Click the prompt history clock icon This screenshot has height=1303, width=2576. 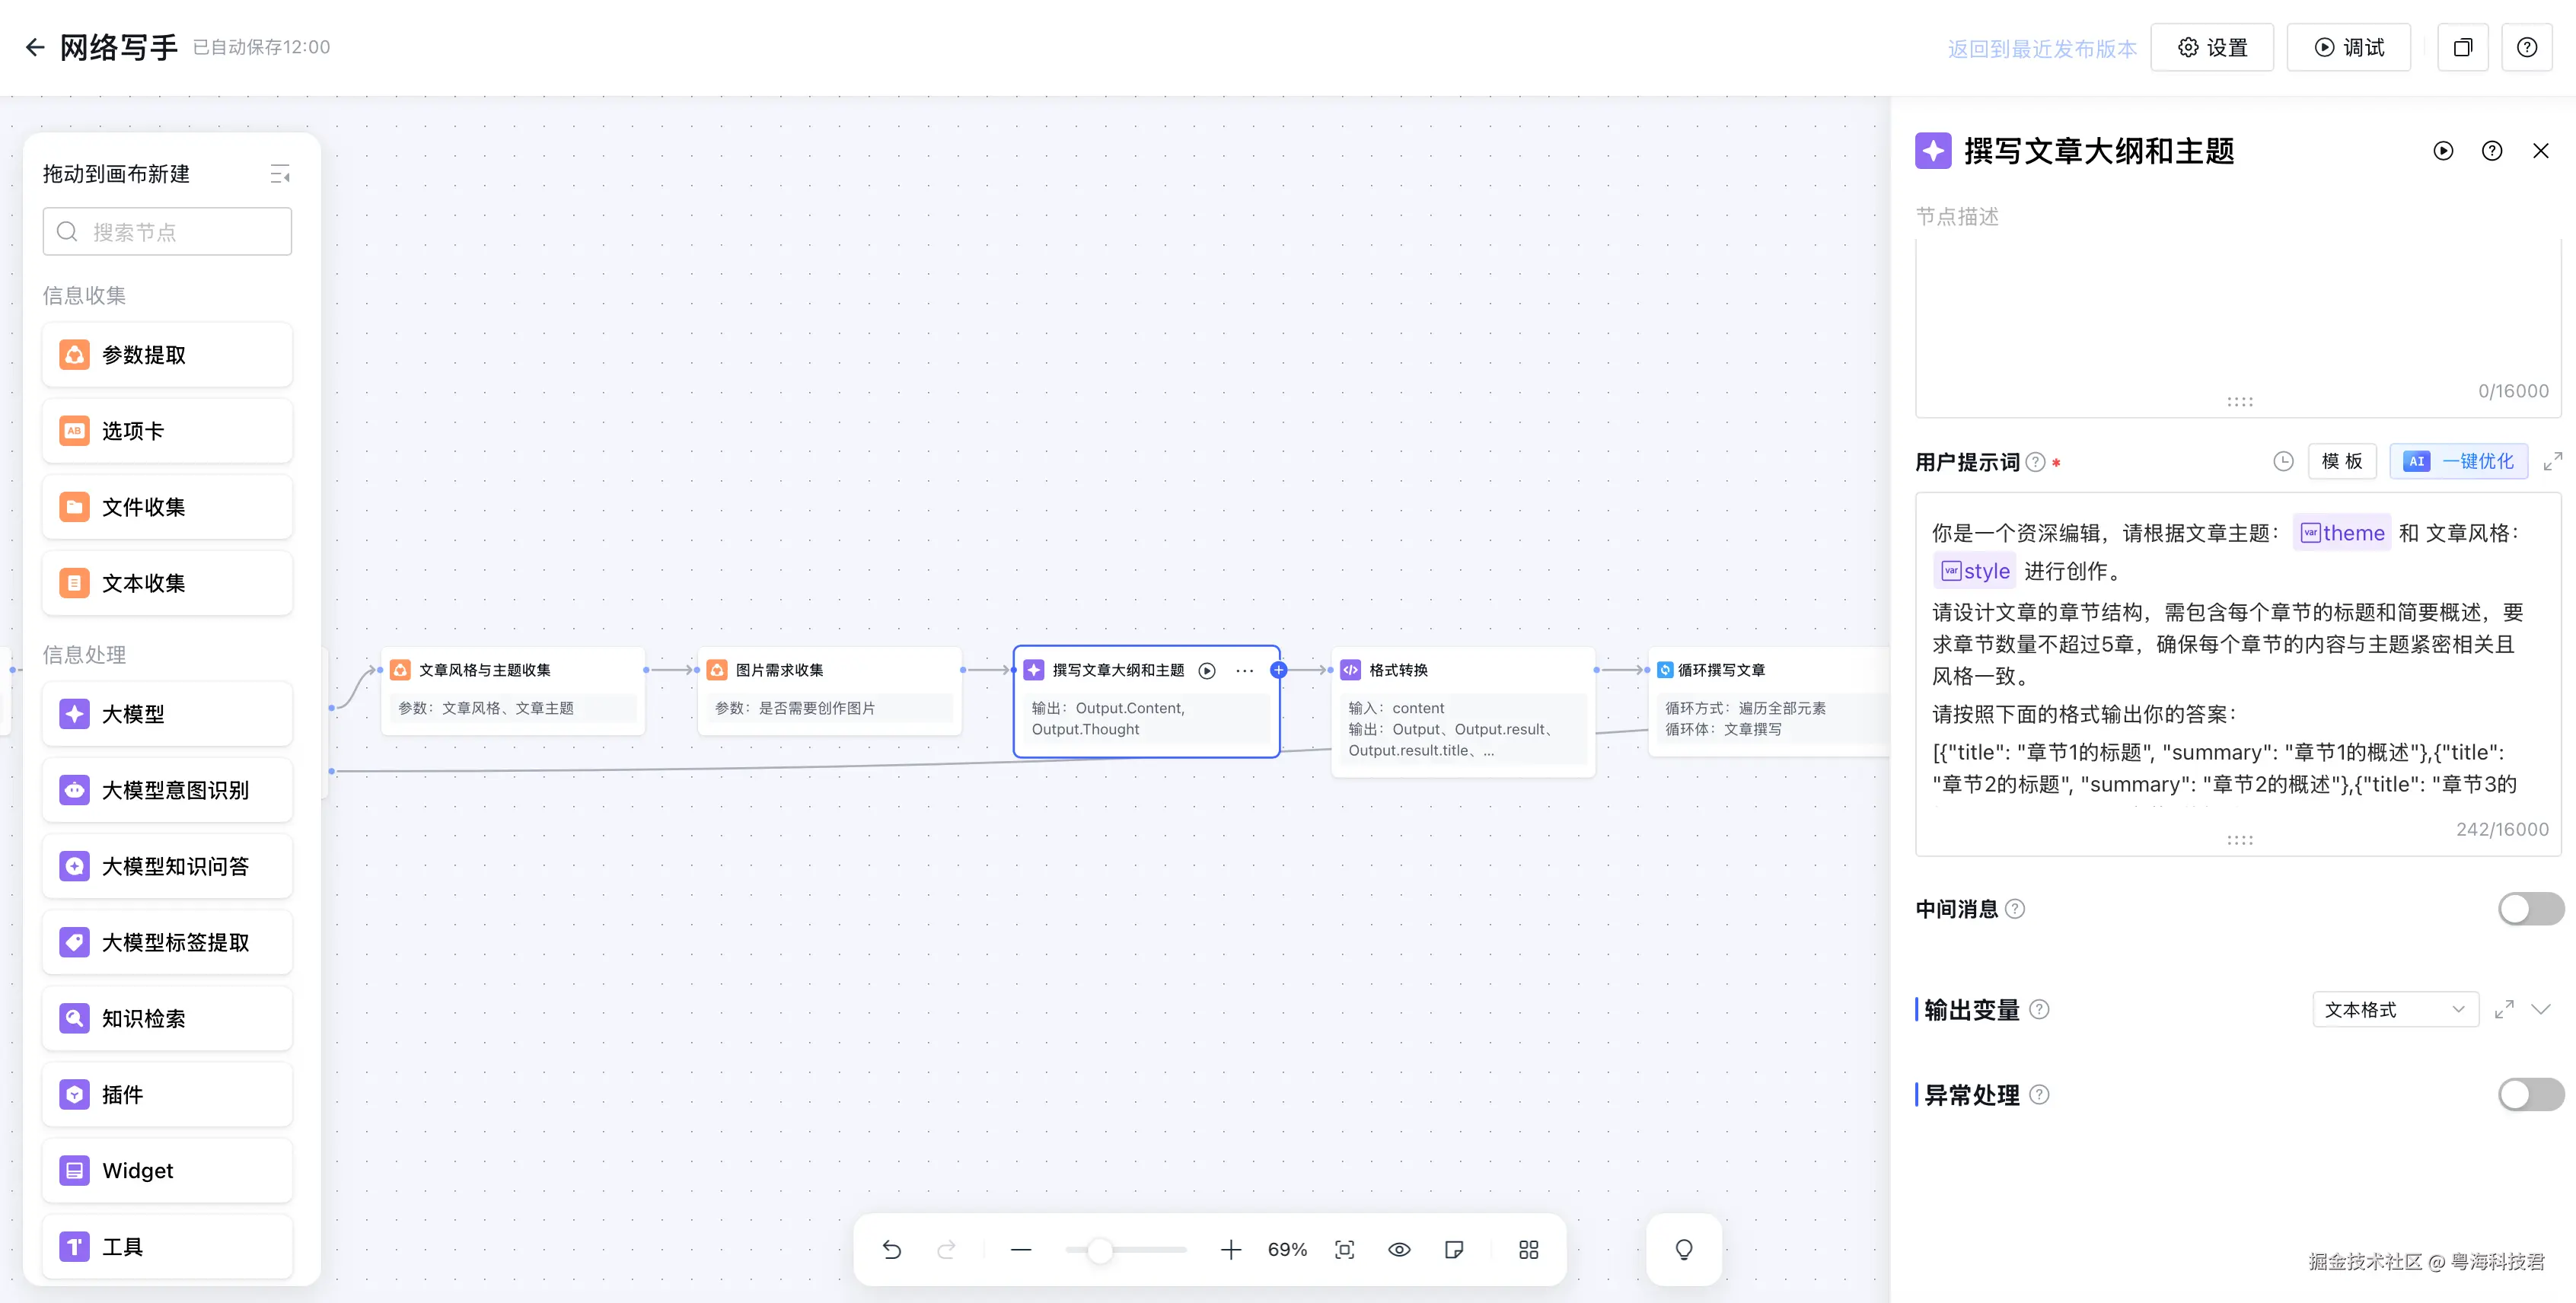point(2283,461)
